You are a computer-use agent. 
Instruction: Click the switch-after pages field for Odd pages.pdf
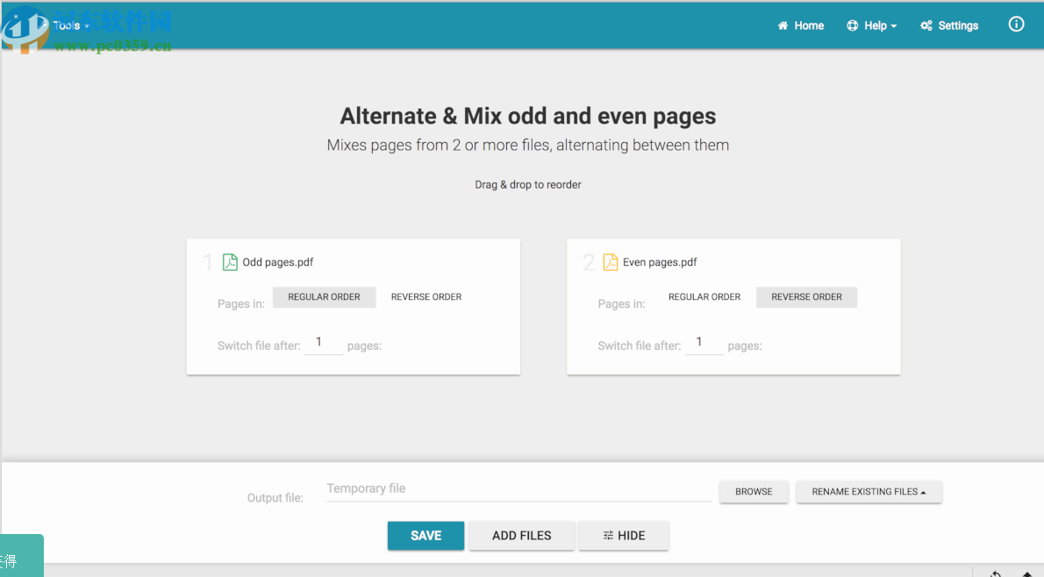(x=324, y=344)
